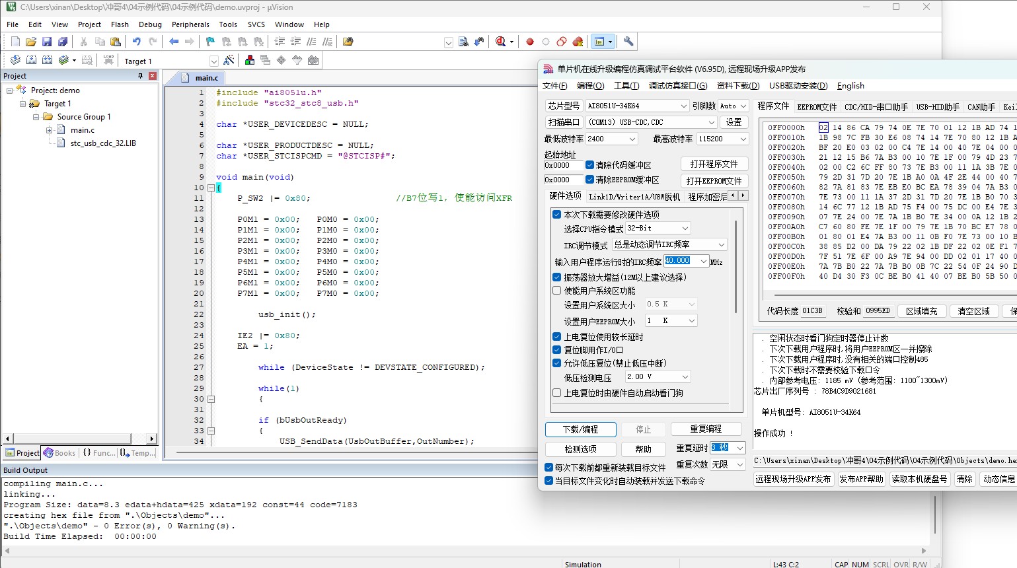
Task: Switch to the Books tab in Project panel
Action: pyautogui.click(x=59, y=453)
